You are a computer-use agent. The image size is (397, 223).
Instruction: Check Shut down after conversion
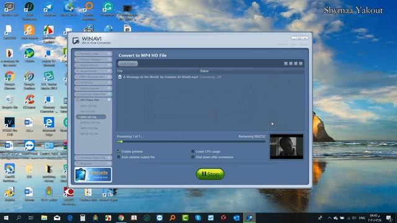193,157
